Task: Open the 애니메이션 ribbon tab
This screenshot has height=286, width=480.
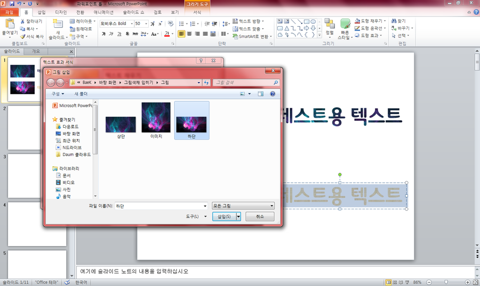Action: click(103, 12)
